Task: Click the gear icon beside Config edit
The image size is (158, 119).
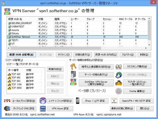Action: pos(119,91)
